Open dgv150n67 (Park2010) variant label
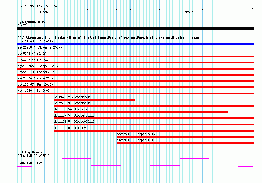The width and height of the screenshot is (262, 183). click(x=35, y=84)
